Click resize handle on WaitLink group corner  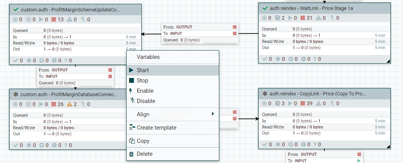[388, 61]
